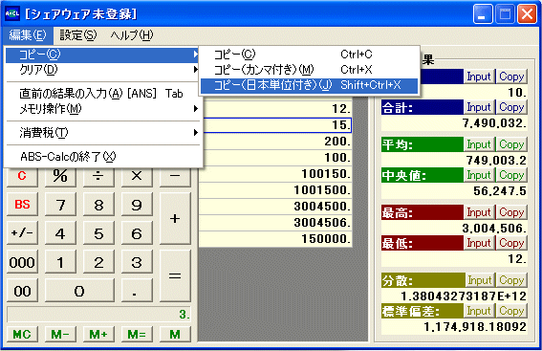Click the MC memory clear key
542x351 pixels.
[22, 334]
